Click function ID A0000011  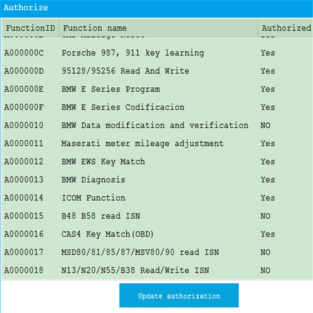[24, 144]
